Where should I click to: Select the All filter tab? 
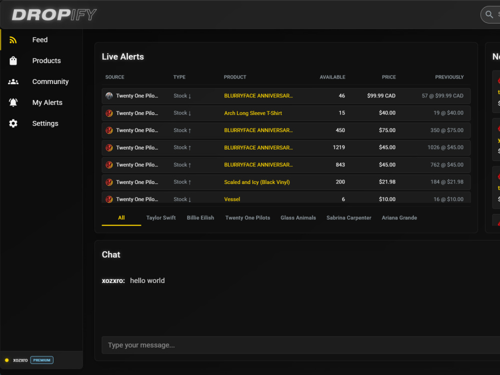pyautogui.click(x=121, y=218)
